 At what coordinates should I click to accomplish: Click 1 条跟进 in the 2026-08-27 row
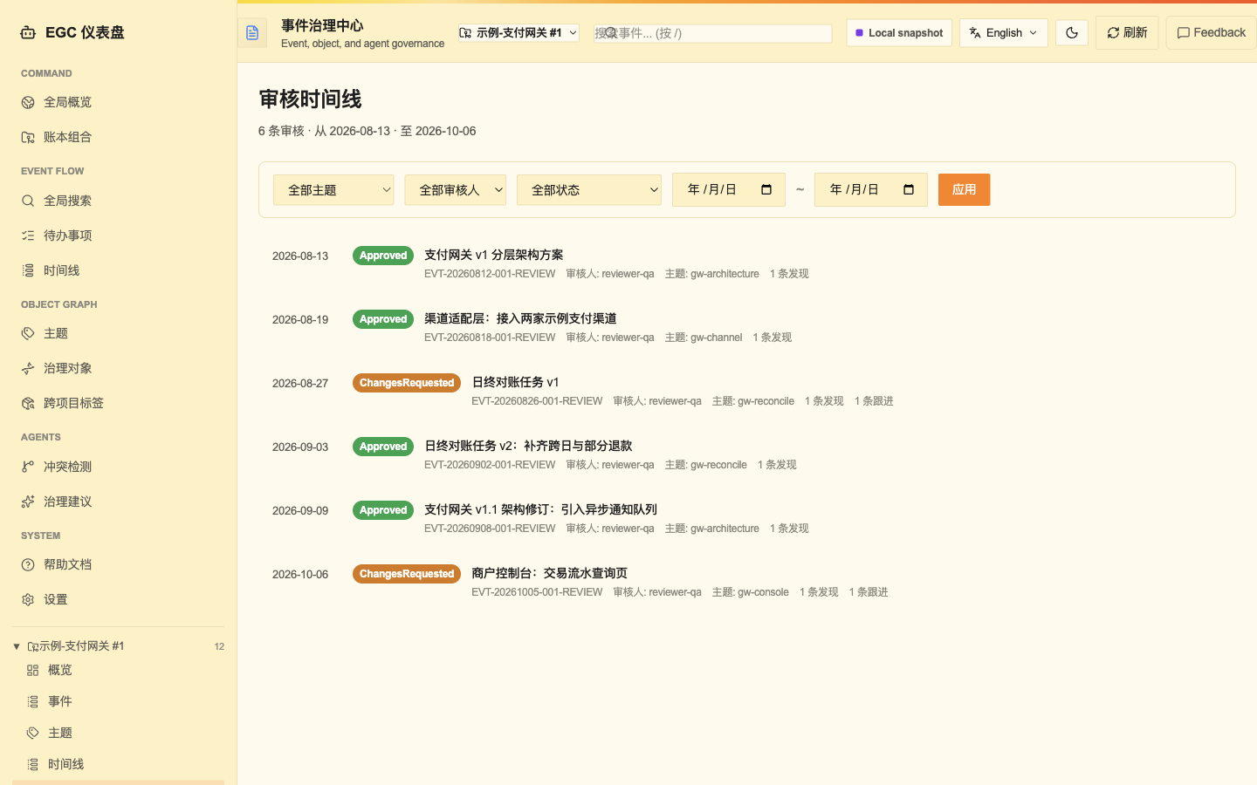click(874, 401)
